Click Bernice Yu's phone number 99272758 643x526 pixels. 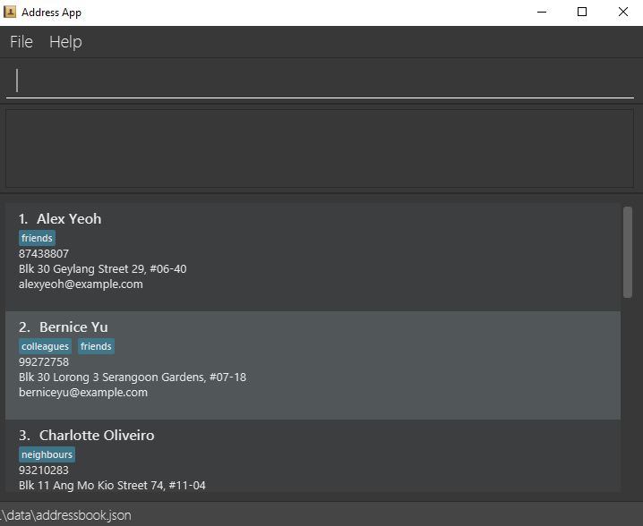(x=44, y=362)
